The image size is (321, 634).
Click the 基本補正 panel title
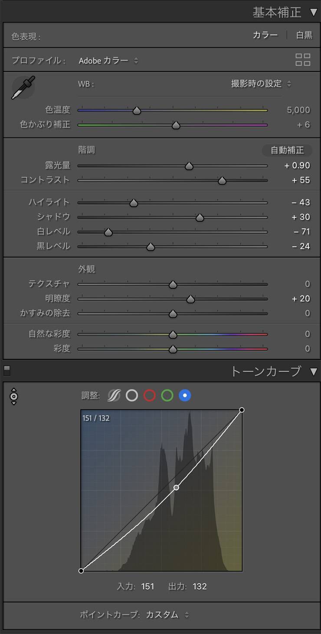point(277,12)
